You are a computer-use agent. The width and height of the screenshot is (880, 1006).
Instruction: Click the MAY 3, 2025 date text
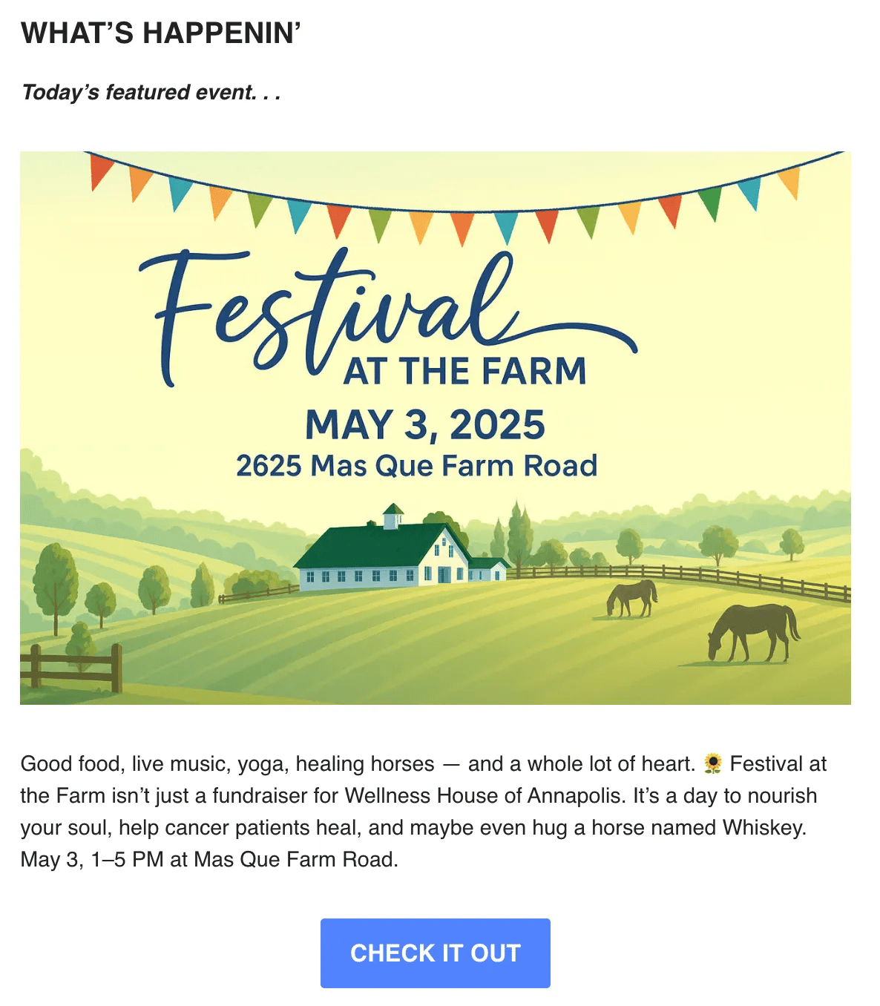pos(425,424)
